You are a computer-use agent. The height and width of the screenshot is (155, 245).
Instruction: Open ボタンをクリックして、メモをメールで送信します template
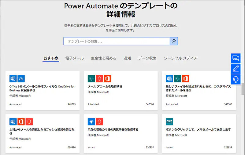point(198,129)
